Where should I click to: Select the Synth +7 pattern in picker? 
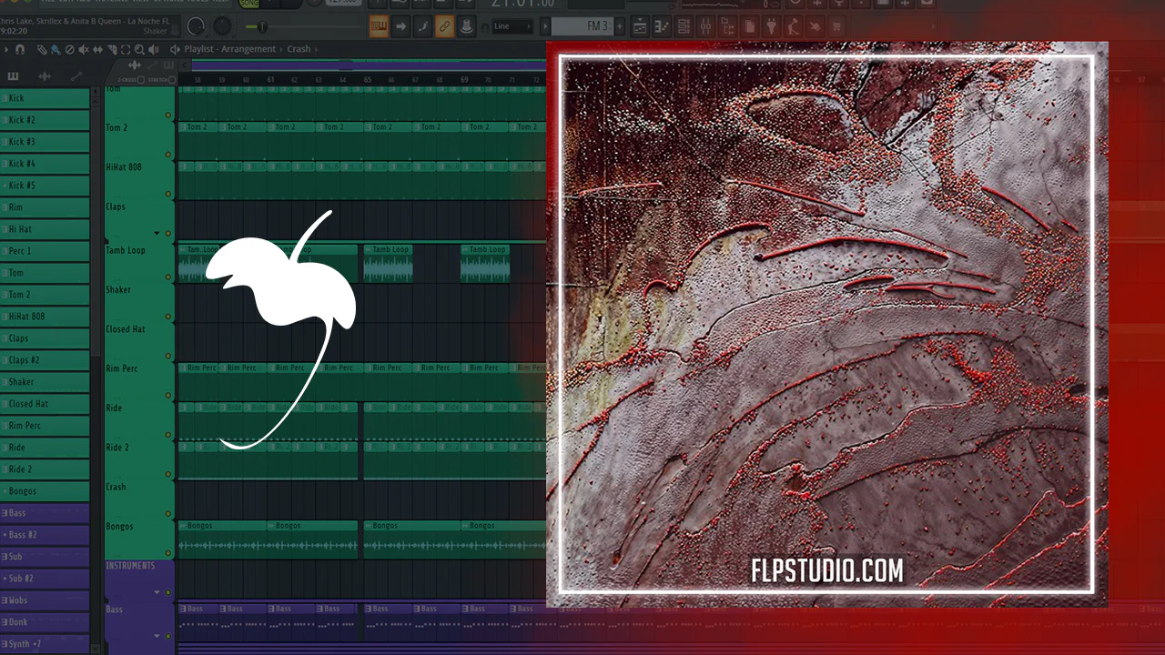(x=45, y=644)
